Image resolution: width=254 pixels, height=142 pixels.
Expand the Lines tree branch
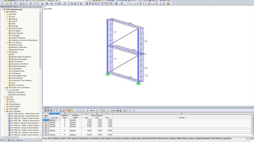pos(7,17)
